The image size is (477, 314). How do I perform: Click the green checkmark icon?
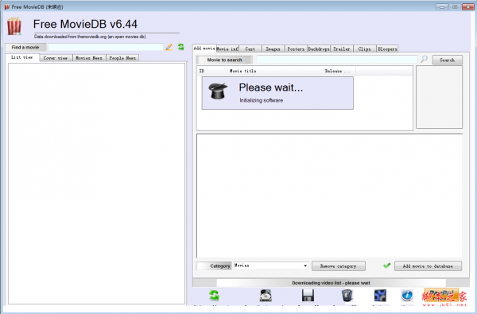click(x=387, y=266)
